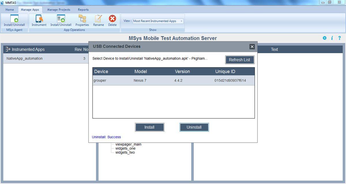Open help using the question mark icon
This screenshot has height=184, width=346.
pos(340,38)
